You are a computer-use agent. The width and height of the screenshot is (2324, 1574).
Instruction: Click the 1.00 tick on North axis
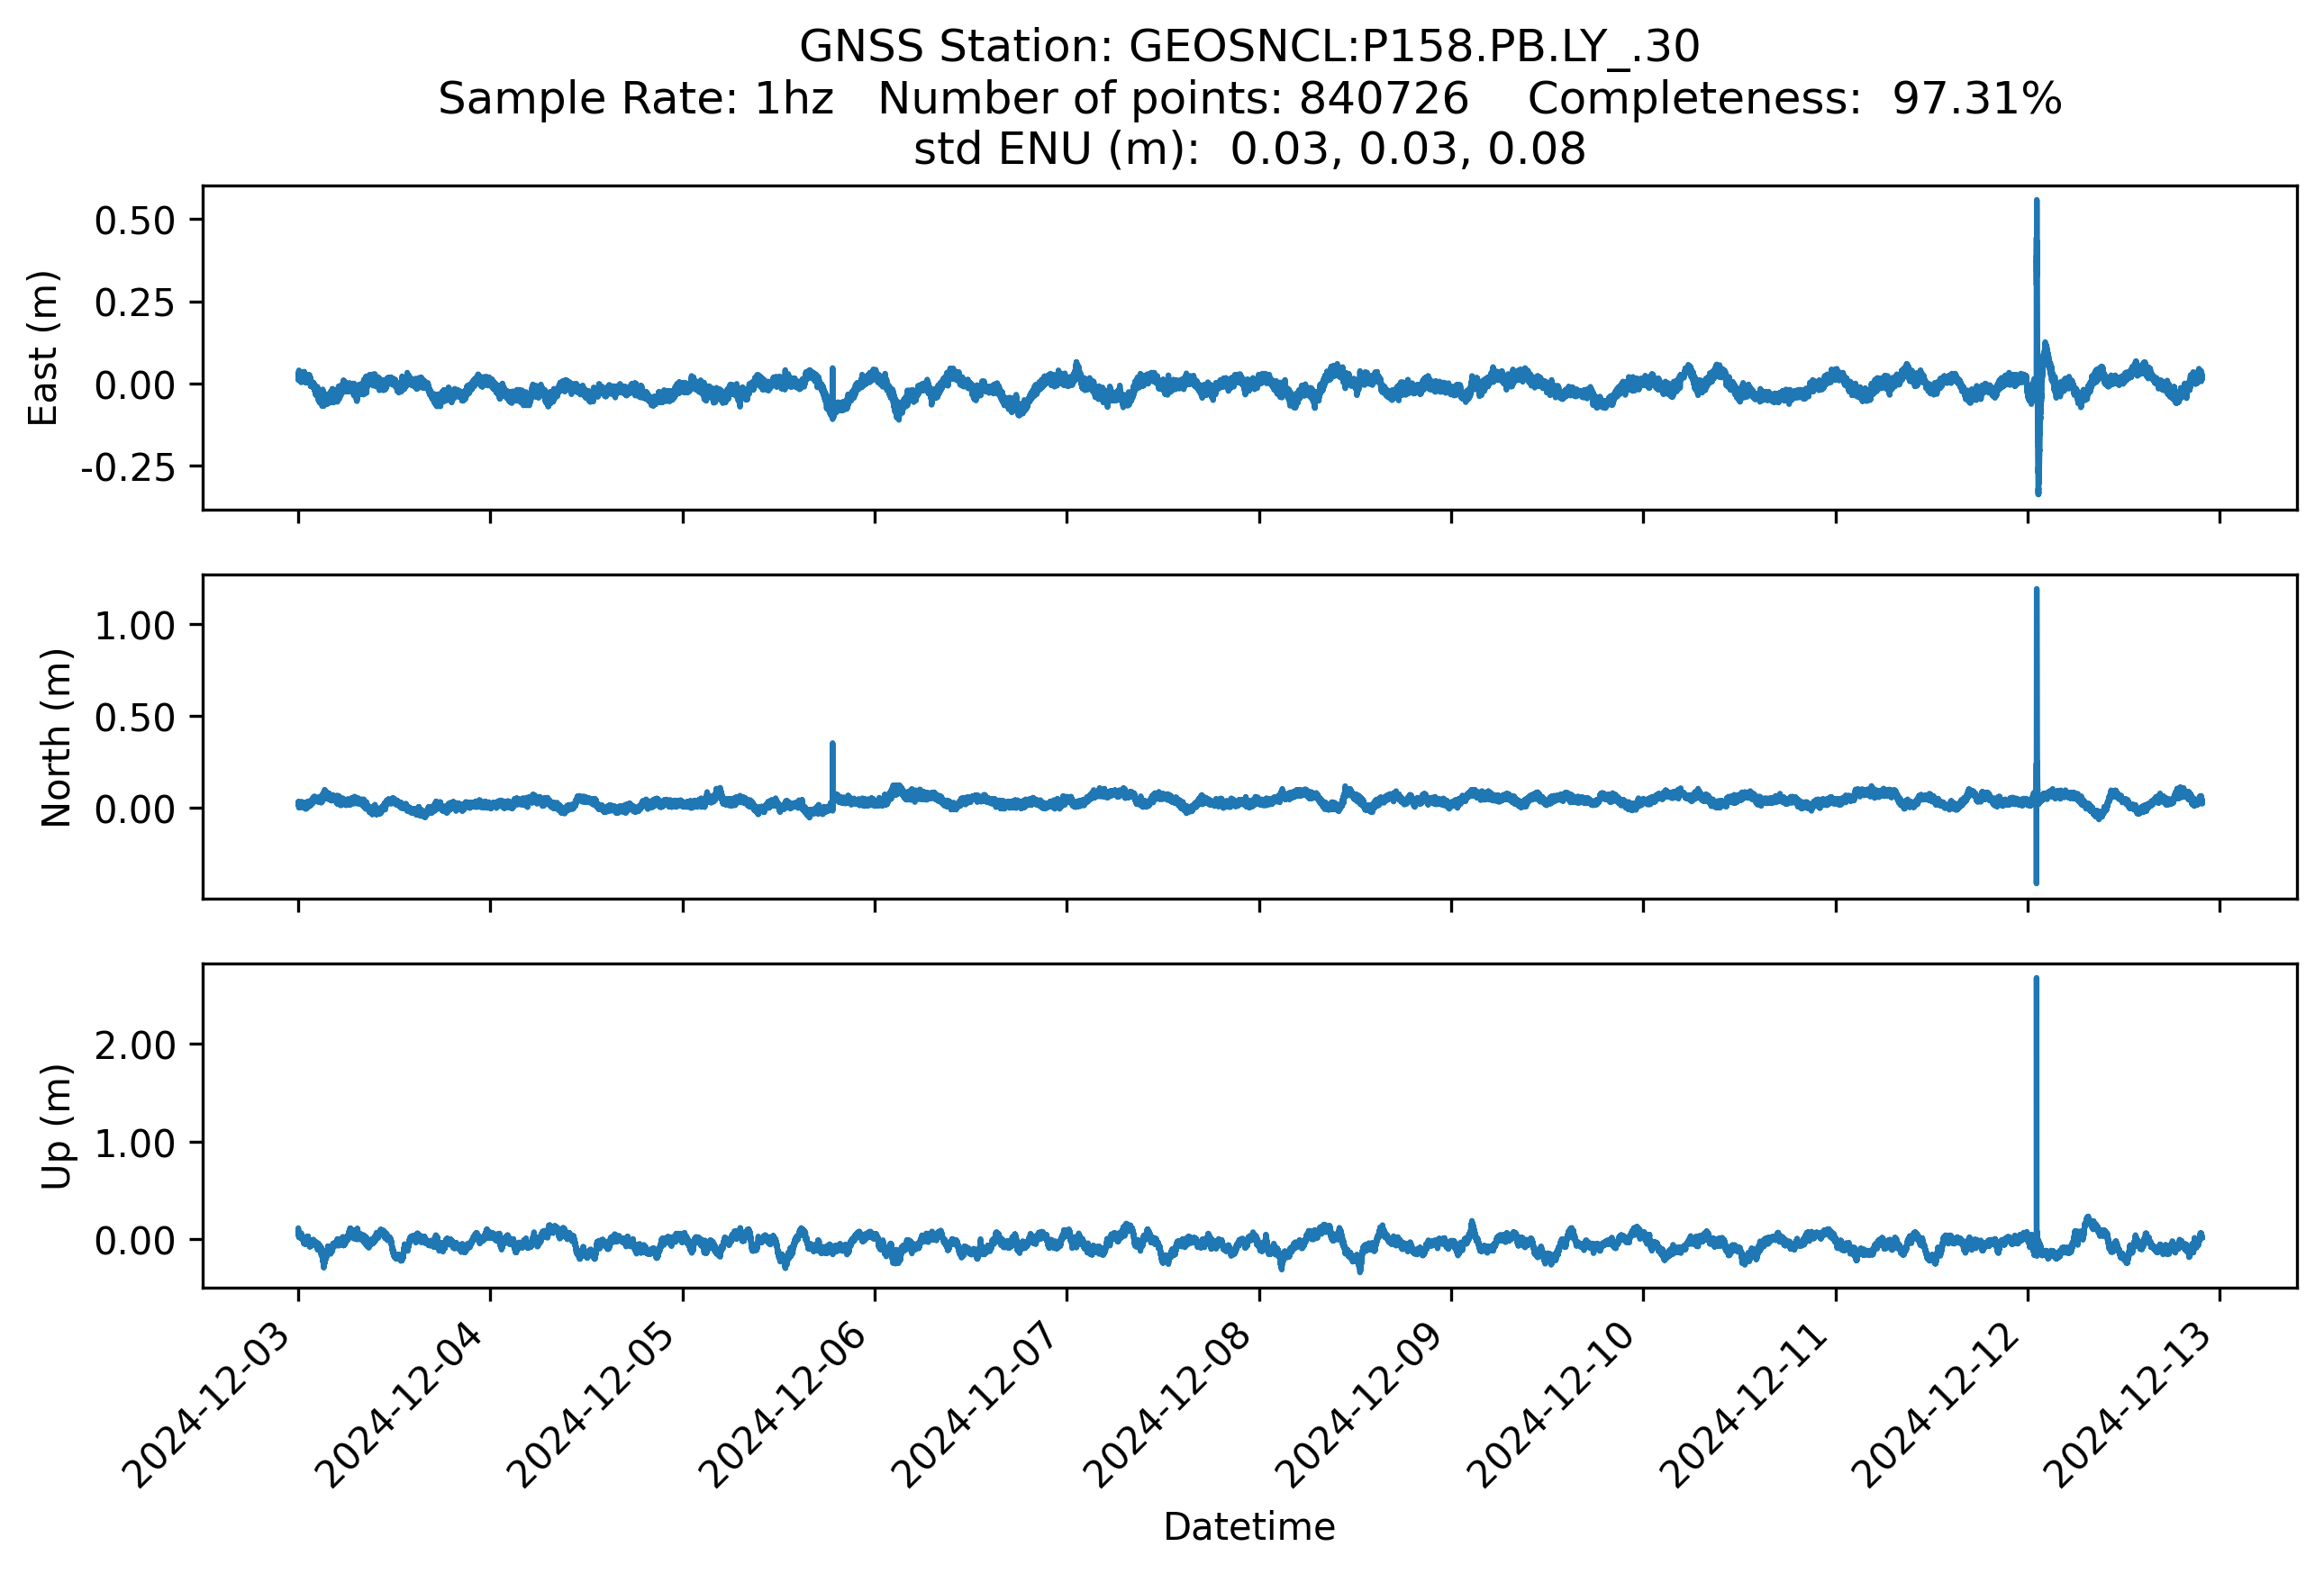point(134,627)
